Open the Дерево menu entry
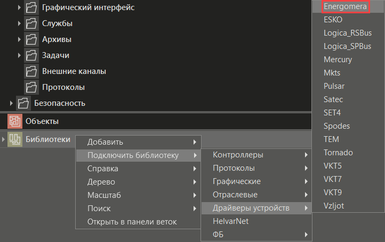Viewport: 385px width, 242px height. (138, 182)
